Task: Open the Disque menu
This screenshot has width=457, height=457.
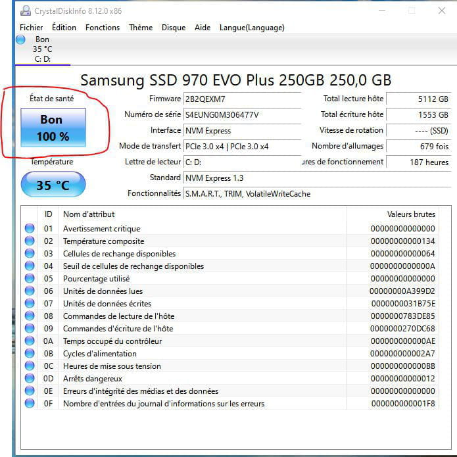Action: tap(174, 28)
